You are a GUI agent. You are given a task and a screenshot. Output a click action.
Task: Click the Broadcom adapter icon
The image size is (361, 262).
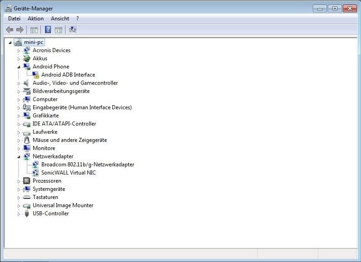[x=35, y=165]
